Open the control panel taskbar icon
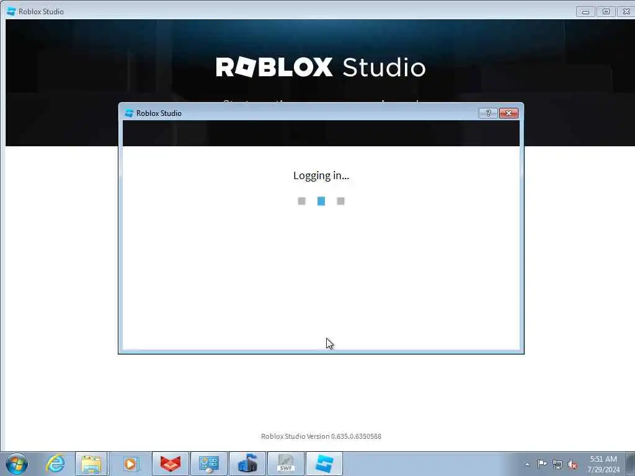 (x=209, y=464)
